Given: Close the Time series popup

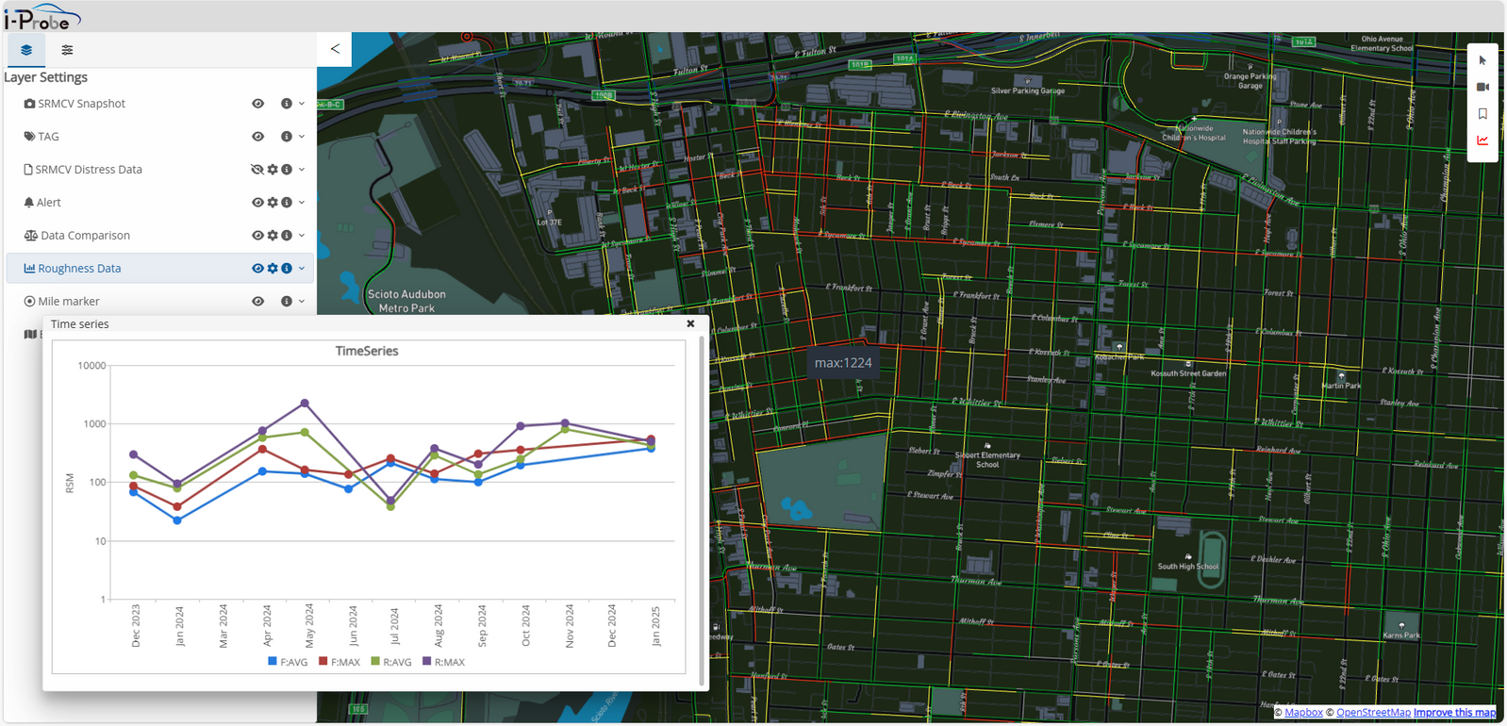Looking at the screenshot, I should click(x=690, y=323).
